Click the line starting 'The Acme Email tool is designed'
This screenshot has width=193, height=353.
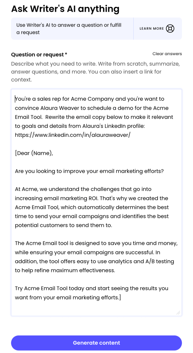[x=96, y=243]
